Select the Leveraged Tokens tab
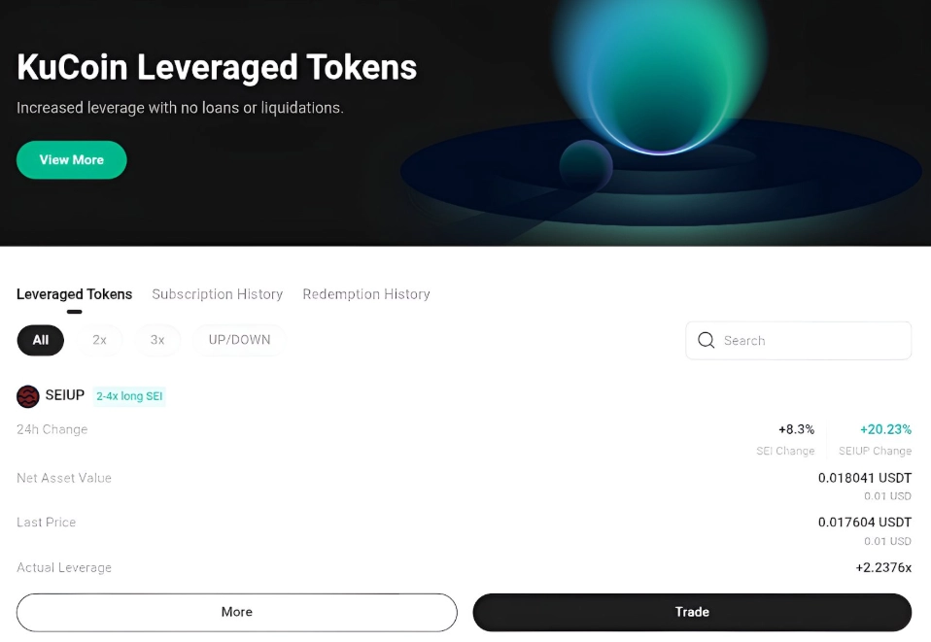The height and width of the screenshot is (642, 931). (x=75, y=294)
